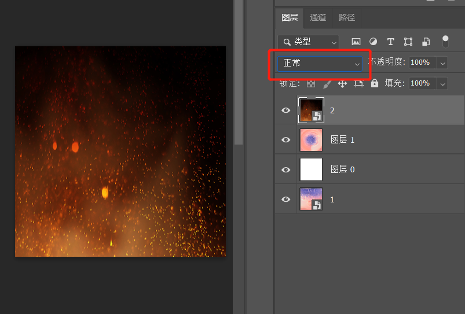Toggle visibility of 图层 0
This screenshot has width=465, height=314.
pyautogui.click(x=285, y=169)
